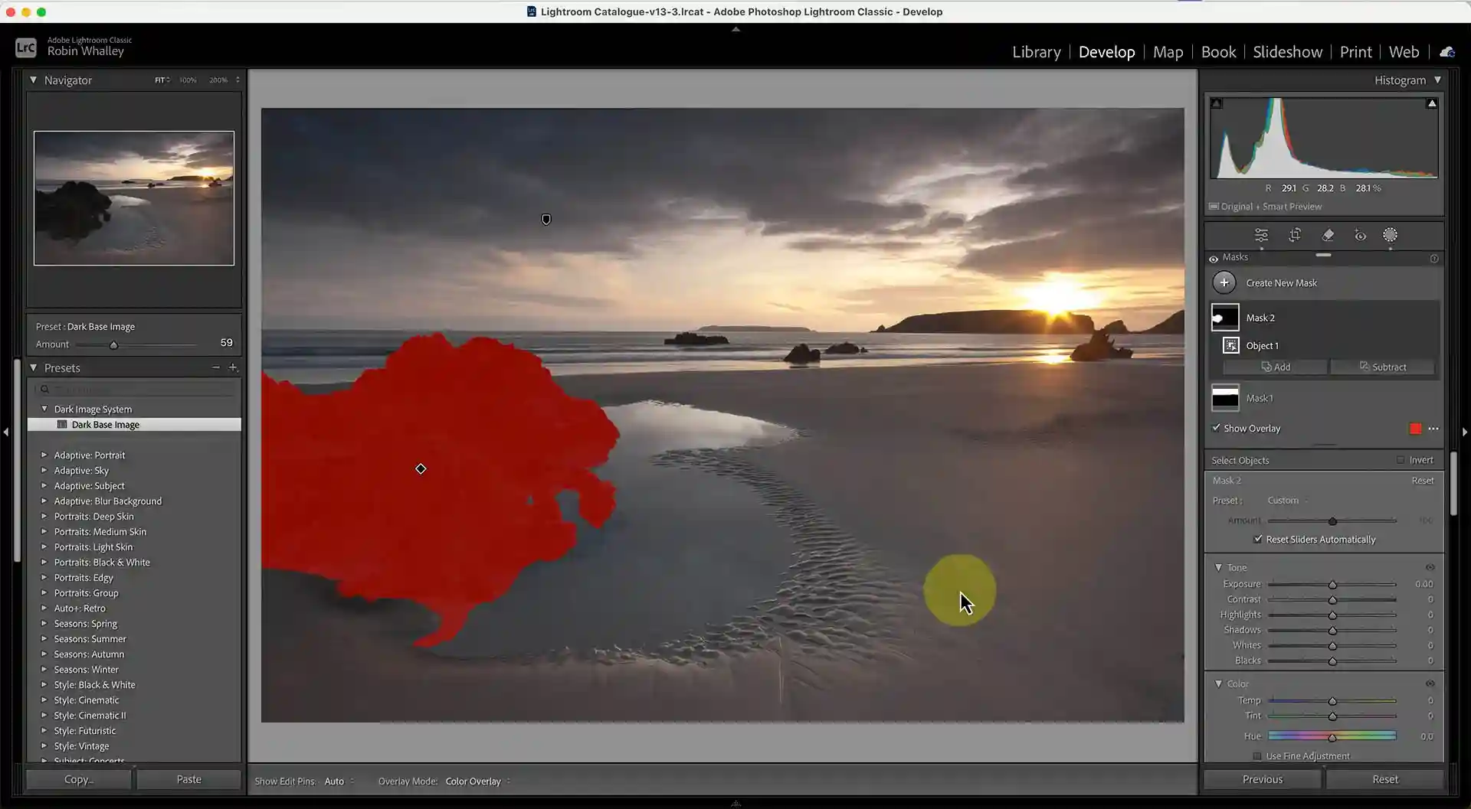The height and width of the screenshot is (809, 1471).
Task: Collapse the Dark Image System preset group
Action: tap(44, 409)
